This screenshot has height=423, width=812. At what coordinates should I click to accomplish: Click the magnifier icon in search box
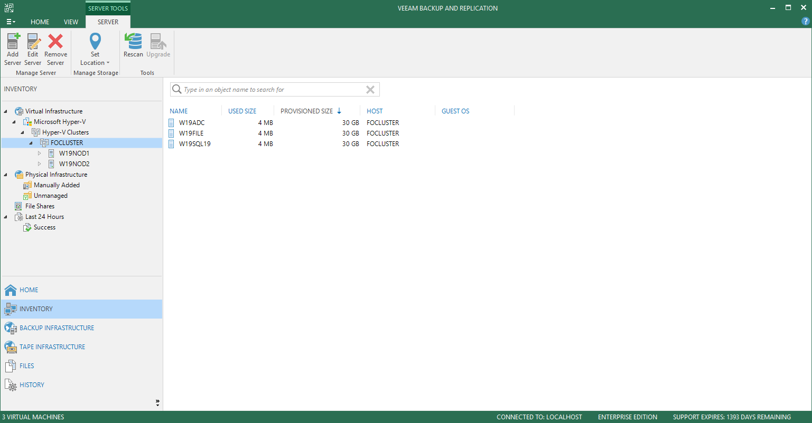[x=177, y=90]
